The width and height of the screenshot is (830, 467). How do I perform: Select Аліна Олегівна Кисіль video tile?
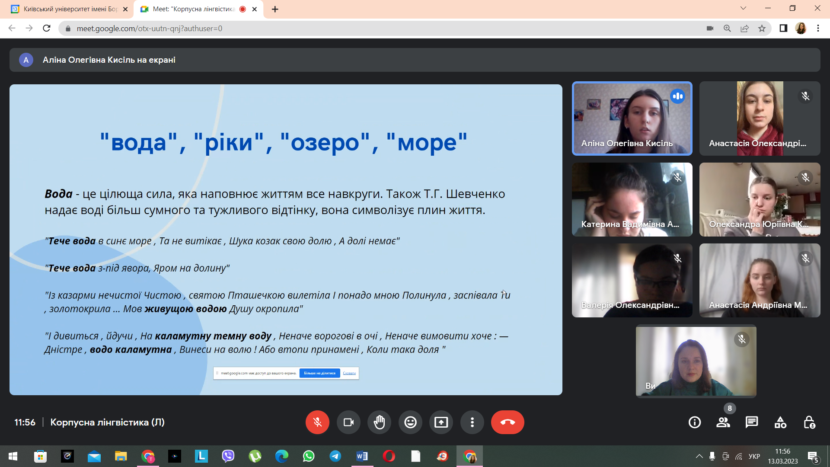(632, 118)
